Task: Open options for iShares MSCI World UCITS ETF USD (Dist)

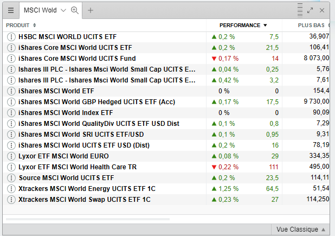Action: click(x=11, y=145)
